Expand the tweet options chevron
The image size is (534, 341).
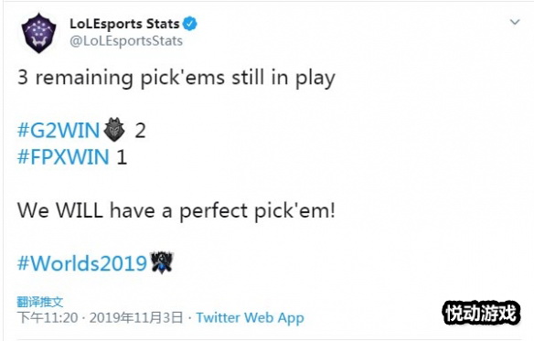coord(515,23)
